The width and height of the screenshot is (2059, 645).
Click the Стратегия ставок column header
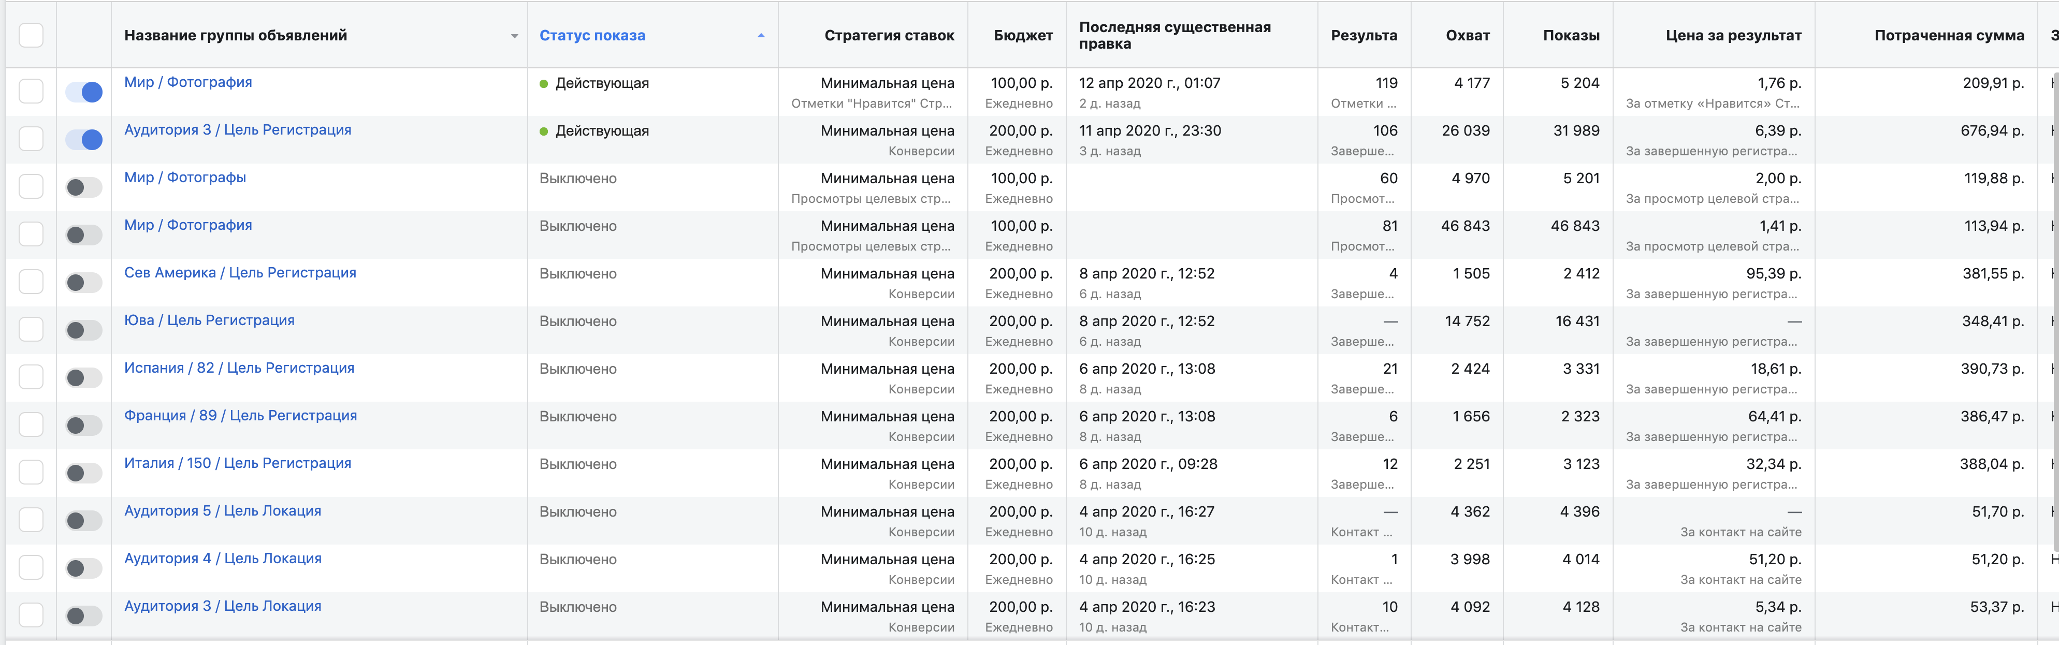coord(889,35)
